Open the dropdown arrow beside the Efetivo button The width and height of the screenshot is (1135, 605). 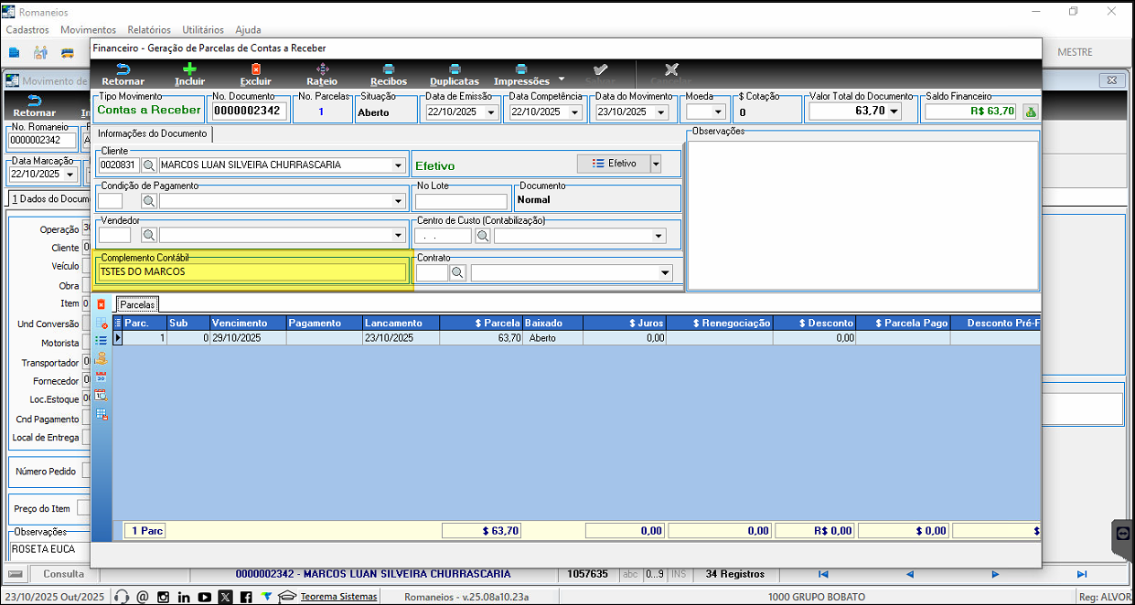click(x=655, y=164)
